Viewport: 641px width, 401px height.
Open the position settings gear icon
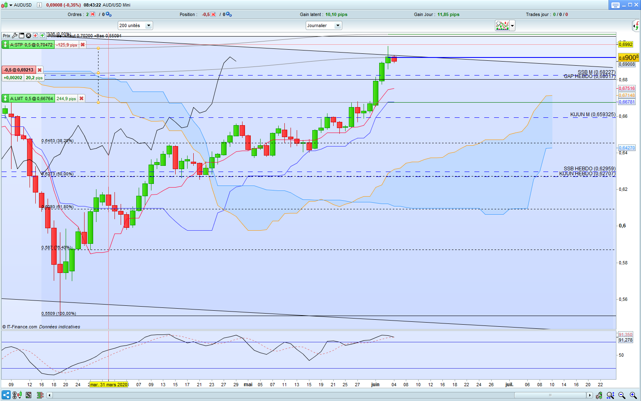click(229, 14)
